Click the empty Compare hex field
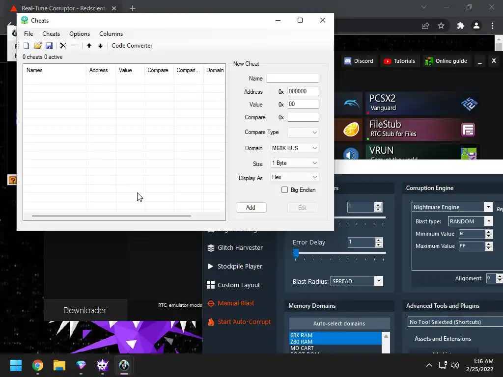This screenshot has height=377, width=503. (303, 117)
